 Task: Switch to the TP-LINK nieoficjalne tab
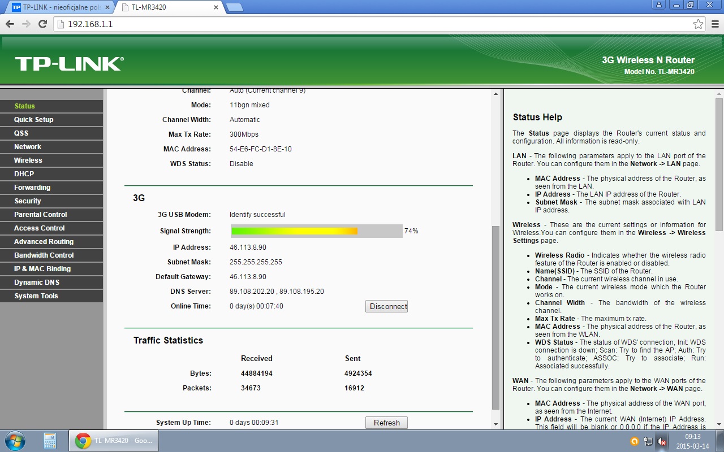coord(59,7)
